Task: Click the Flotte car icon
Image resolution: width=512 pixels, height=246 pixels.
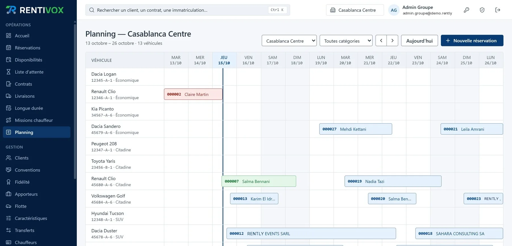Action: tap(9, 206)
